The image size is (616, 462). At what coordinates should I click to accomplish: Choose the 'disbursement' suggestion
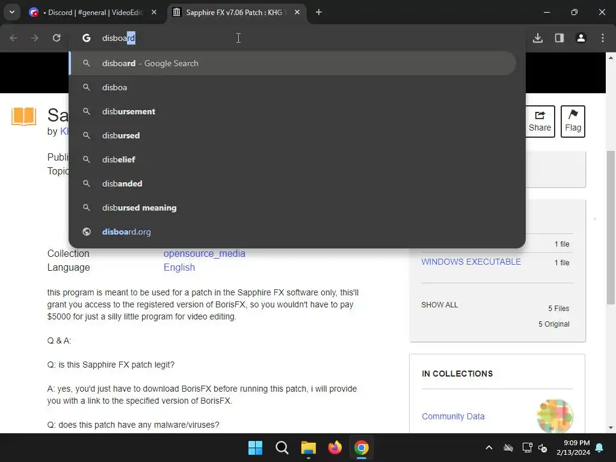292,111
